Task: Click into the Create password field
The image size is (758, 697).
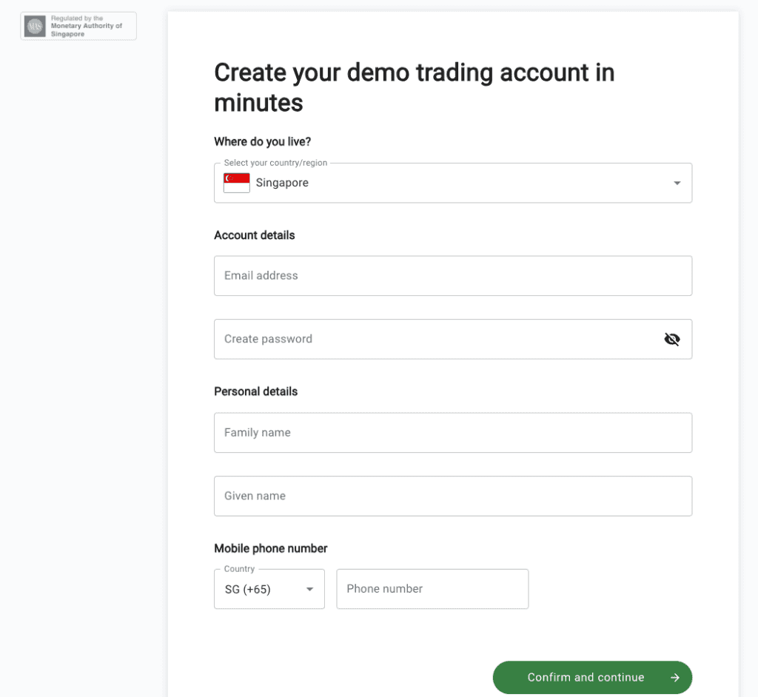Action: pyautogui.click(x=453, y=339)
